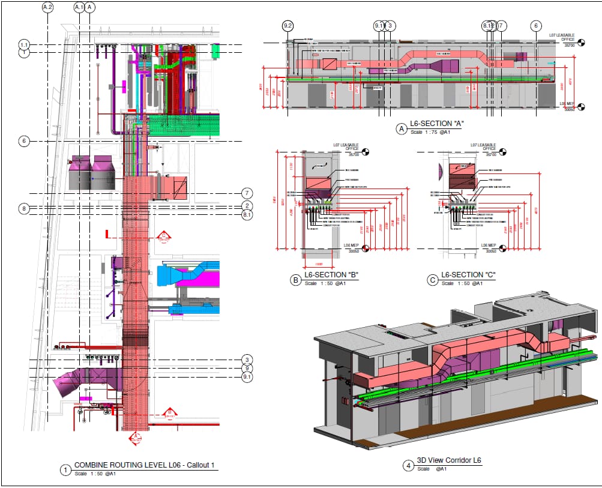The height and width of the screenshot is (488, 602).
Task: Click view circle C beside the L6-SECTION "C" title
Action: [433, 280]
